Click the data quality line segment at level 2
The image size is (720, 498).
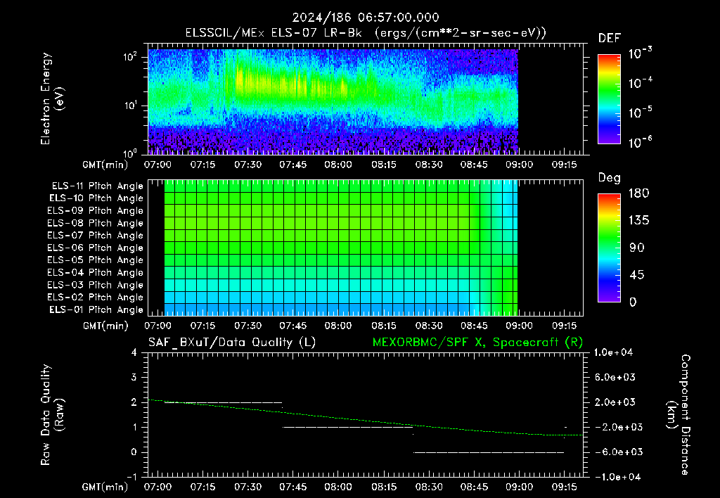point(223,403)
